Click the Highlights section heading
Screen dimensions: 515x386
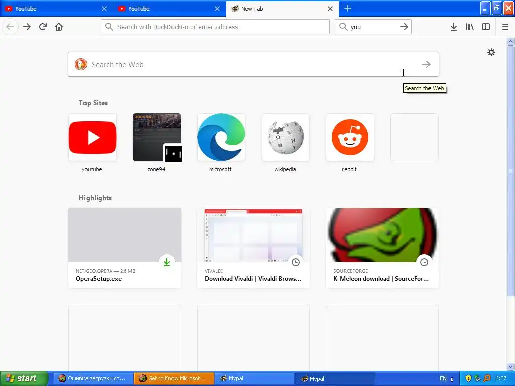(x=95, y=198)
